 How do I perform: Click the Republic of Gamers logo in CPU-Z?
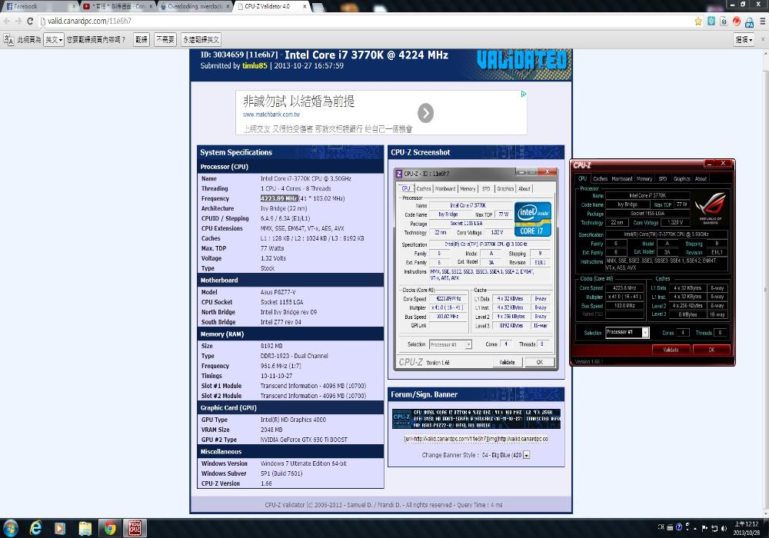pyautogui.click(x=710, y=208)
